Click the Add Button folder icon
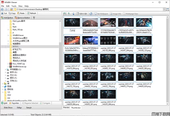This screenshot has width=170, height=116. click(2, 18)
